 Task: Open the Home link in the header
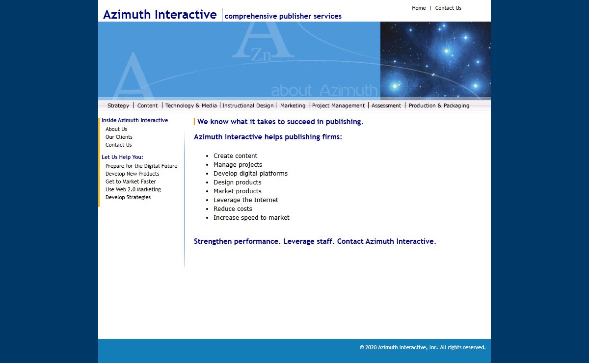click(419, 8)
